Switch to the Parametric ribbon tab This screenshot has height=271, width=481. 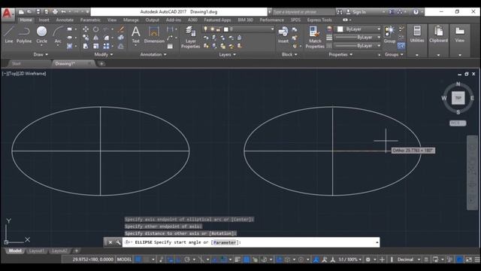[x=90, y=20]
